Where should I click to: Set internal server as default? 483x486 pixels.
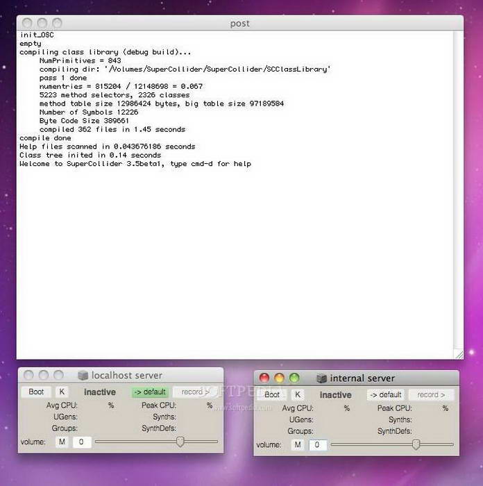[386, 395]
